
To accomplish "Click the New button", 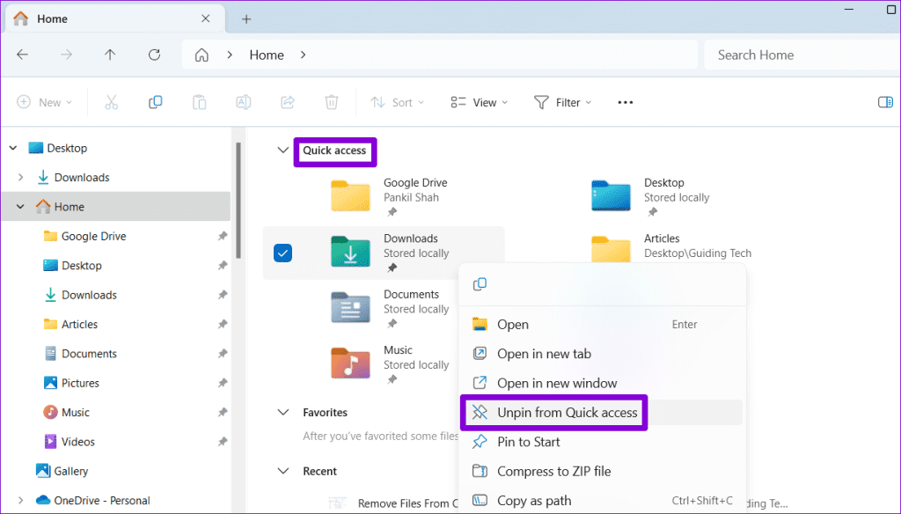I will tap(45, 102).
